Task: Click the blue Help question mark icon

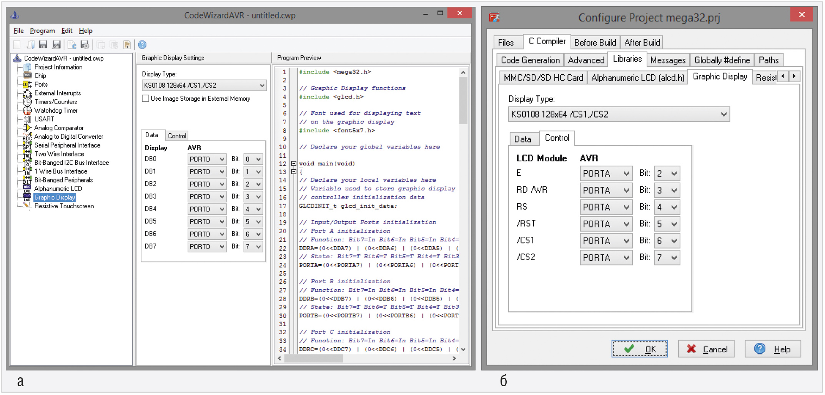Action: pos(142,45)
